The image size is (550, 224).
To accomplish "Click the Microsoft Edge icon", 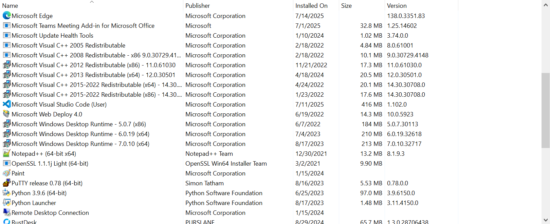I will pos(6,16).
